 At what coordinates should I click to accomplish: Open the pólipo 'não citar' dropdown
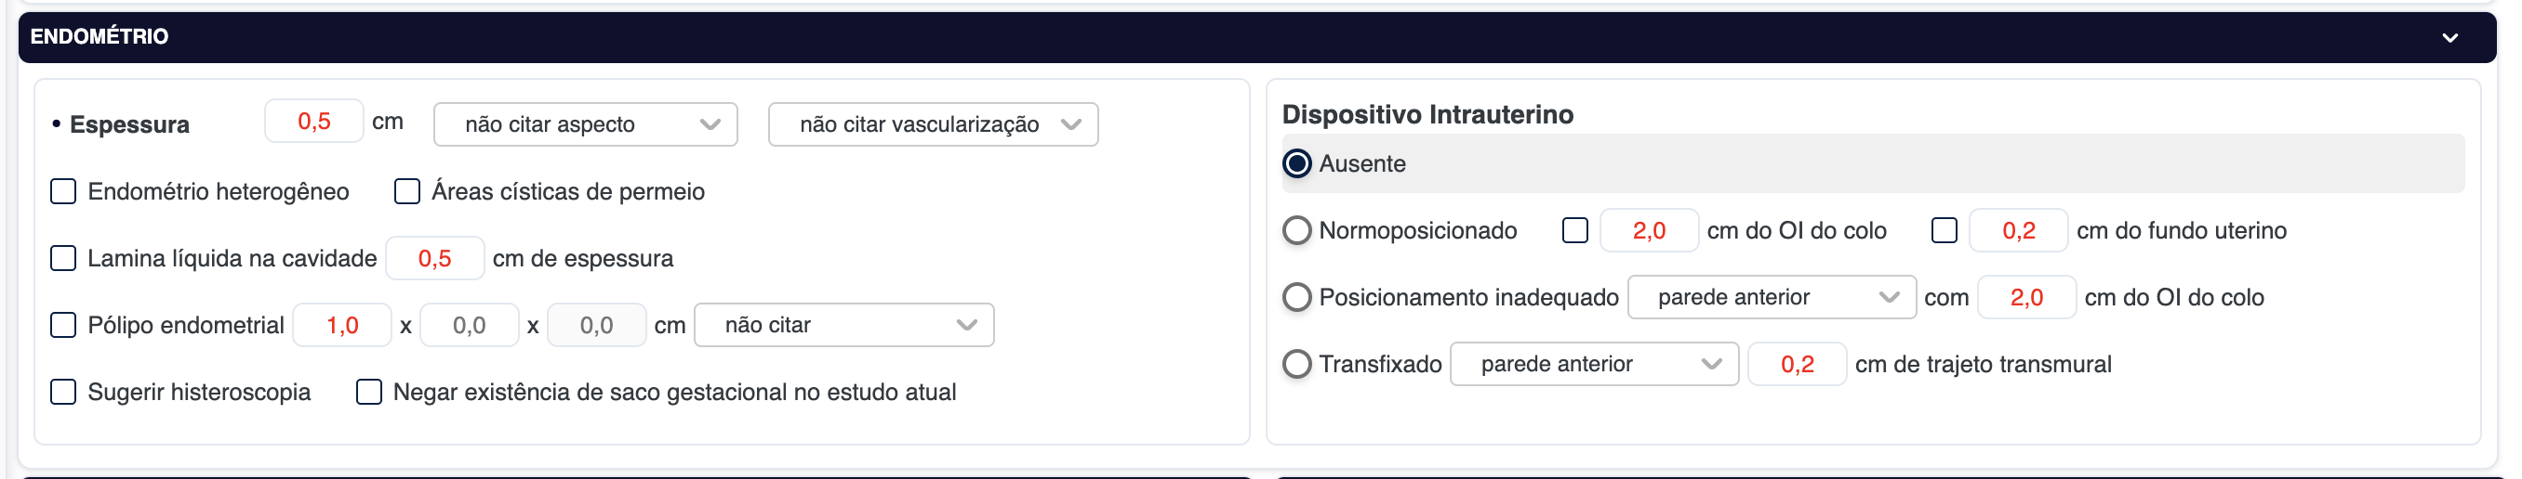point(843,325)
